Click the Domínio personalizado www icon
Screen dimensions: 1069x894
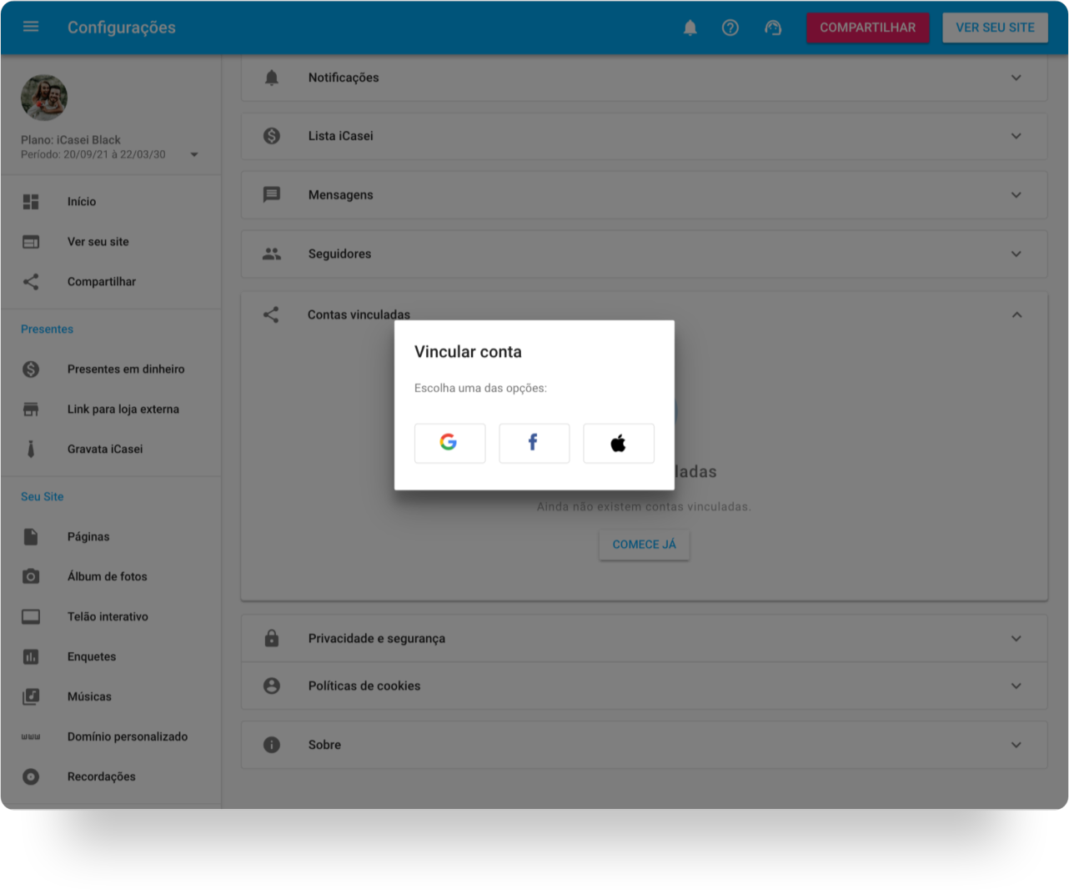pos(31,737)
